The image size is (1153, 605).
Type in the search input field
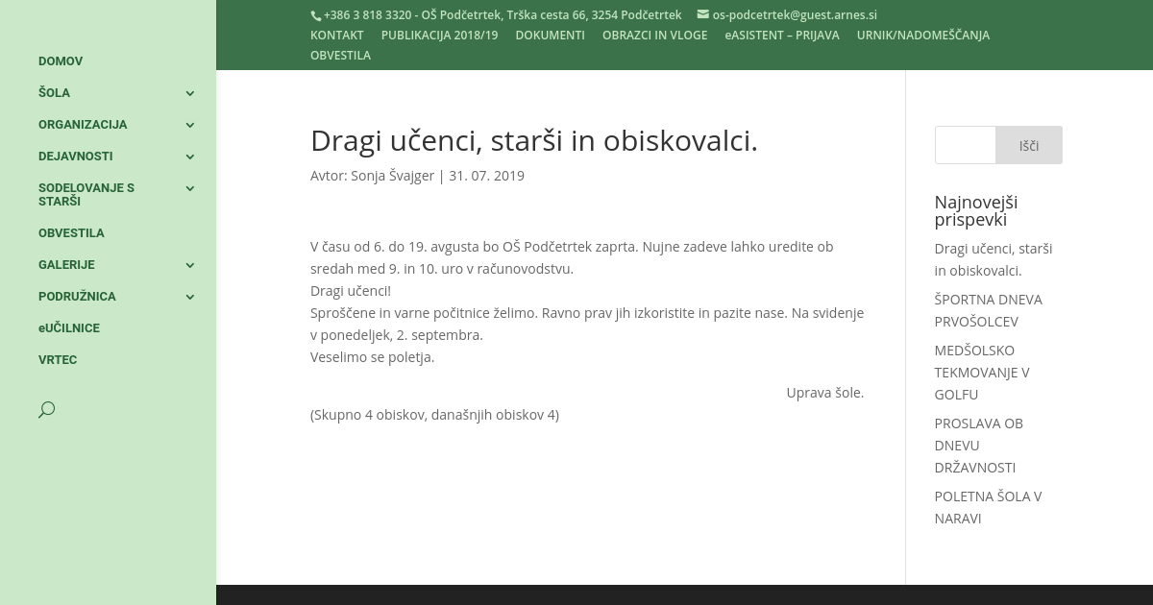click(965, 145)
